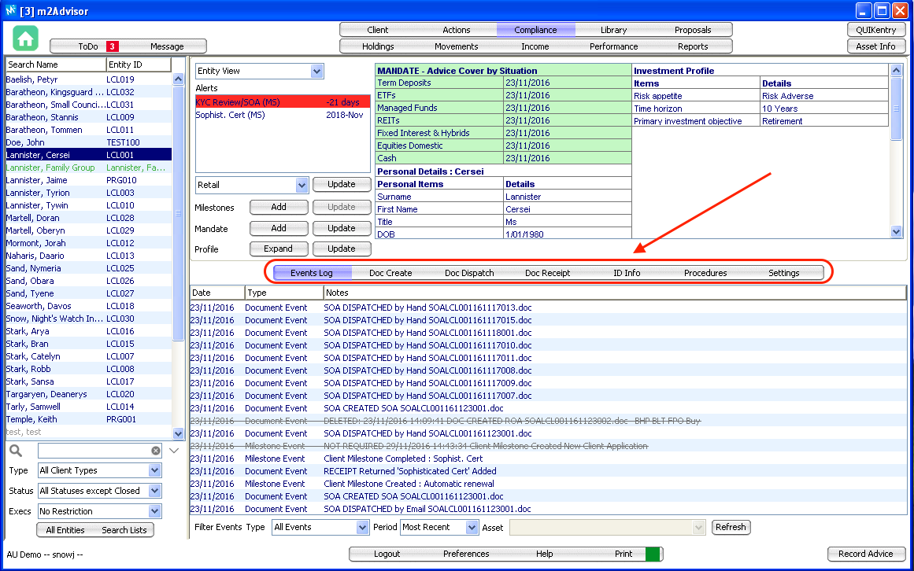Open the Filter Events Type dropdown
Image resolution: width=914 pixels, height=571 pixels.
click(362, 527)
